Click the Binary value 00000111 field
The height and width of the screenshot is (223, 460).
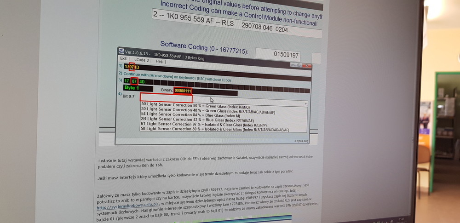click(x=183, y=91)
